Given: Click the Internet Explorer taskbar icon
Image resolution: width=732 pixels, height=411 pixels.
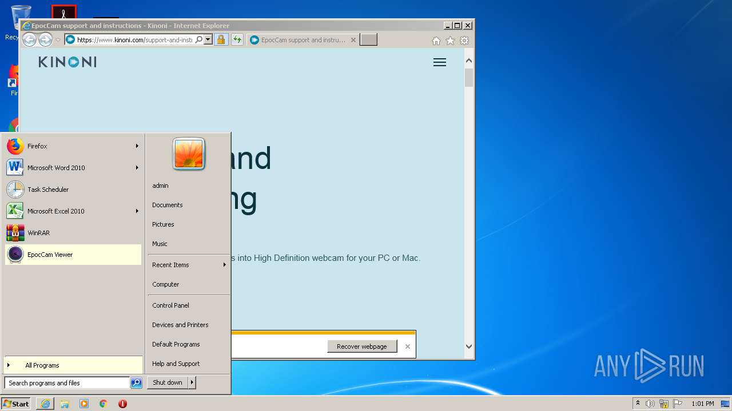Looking at the screenshot, I should [45, 404].
